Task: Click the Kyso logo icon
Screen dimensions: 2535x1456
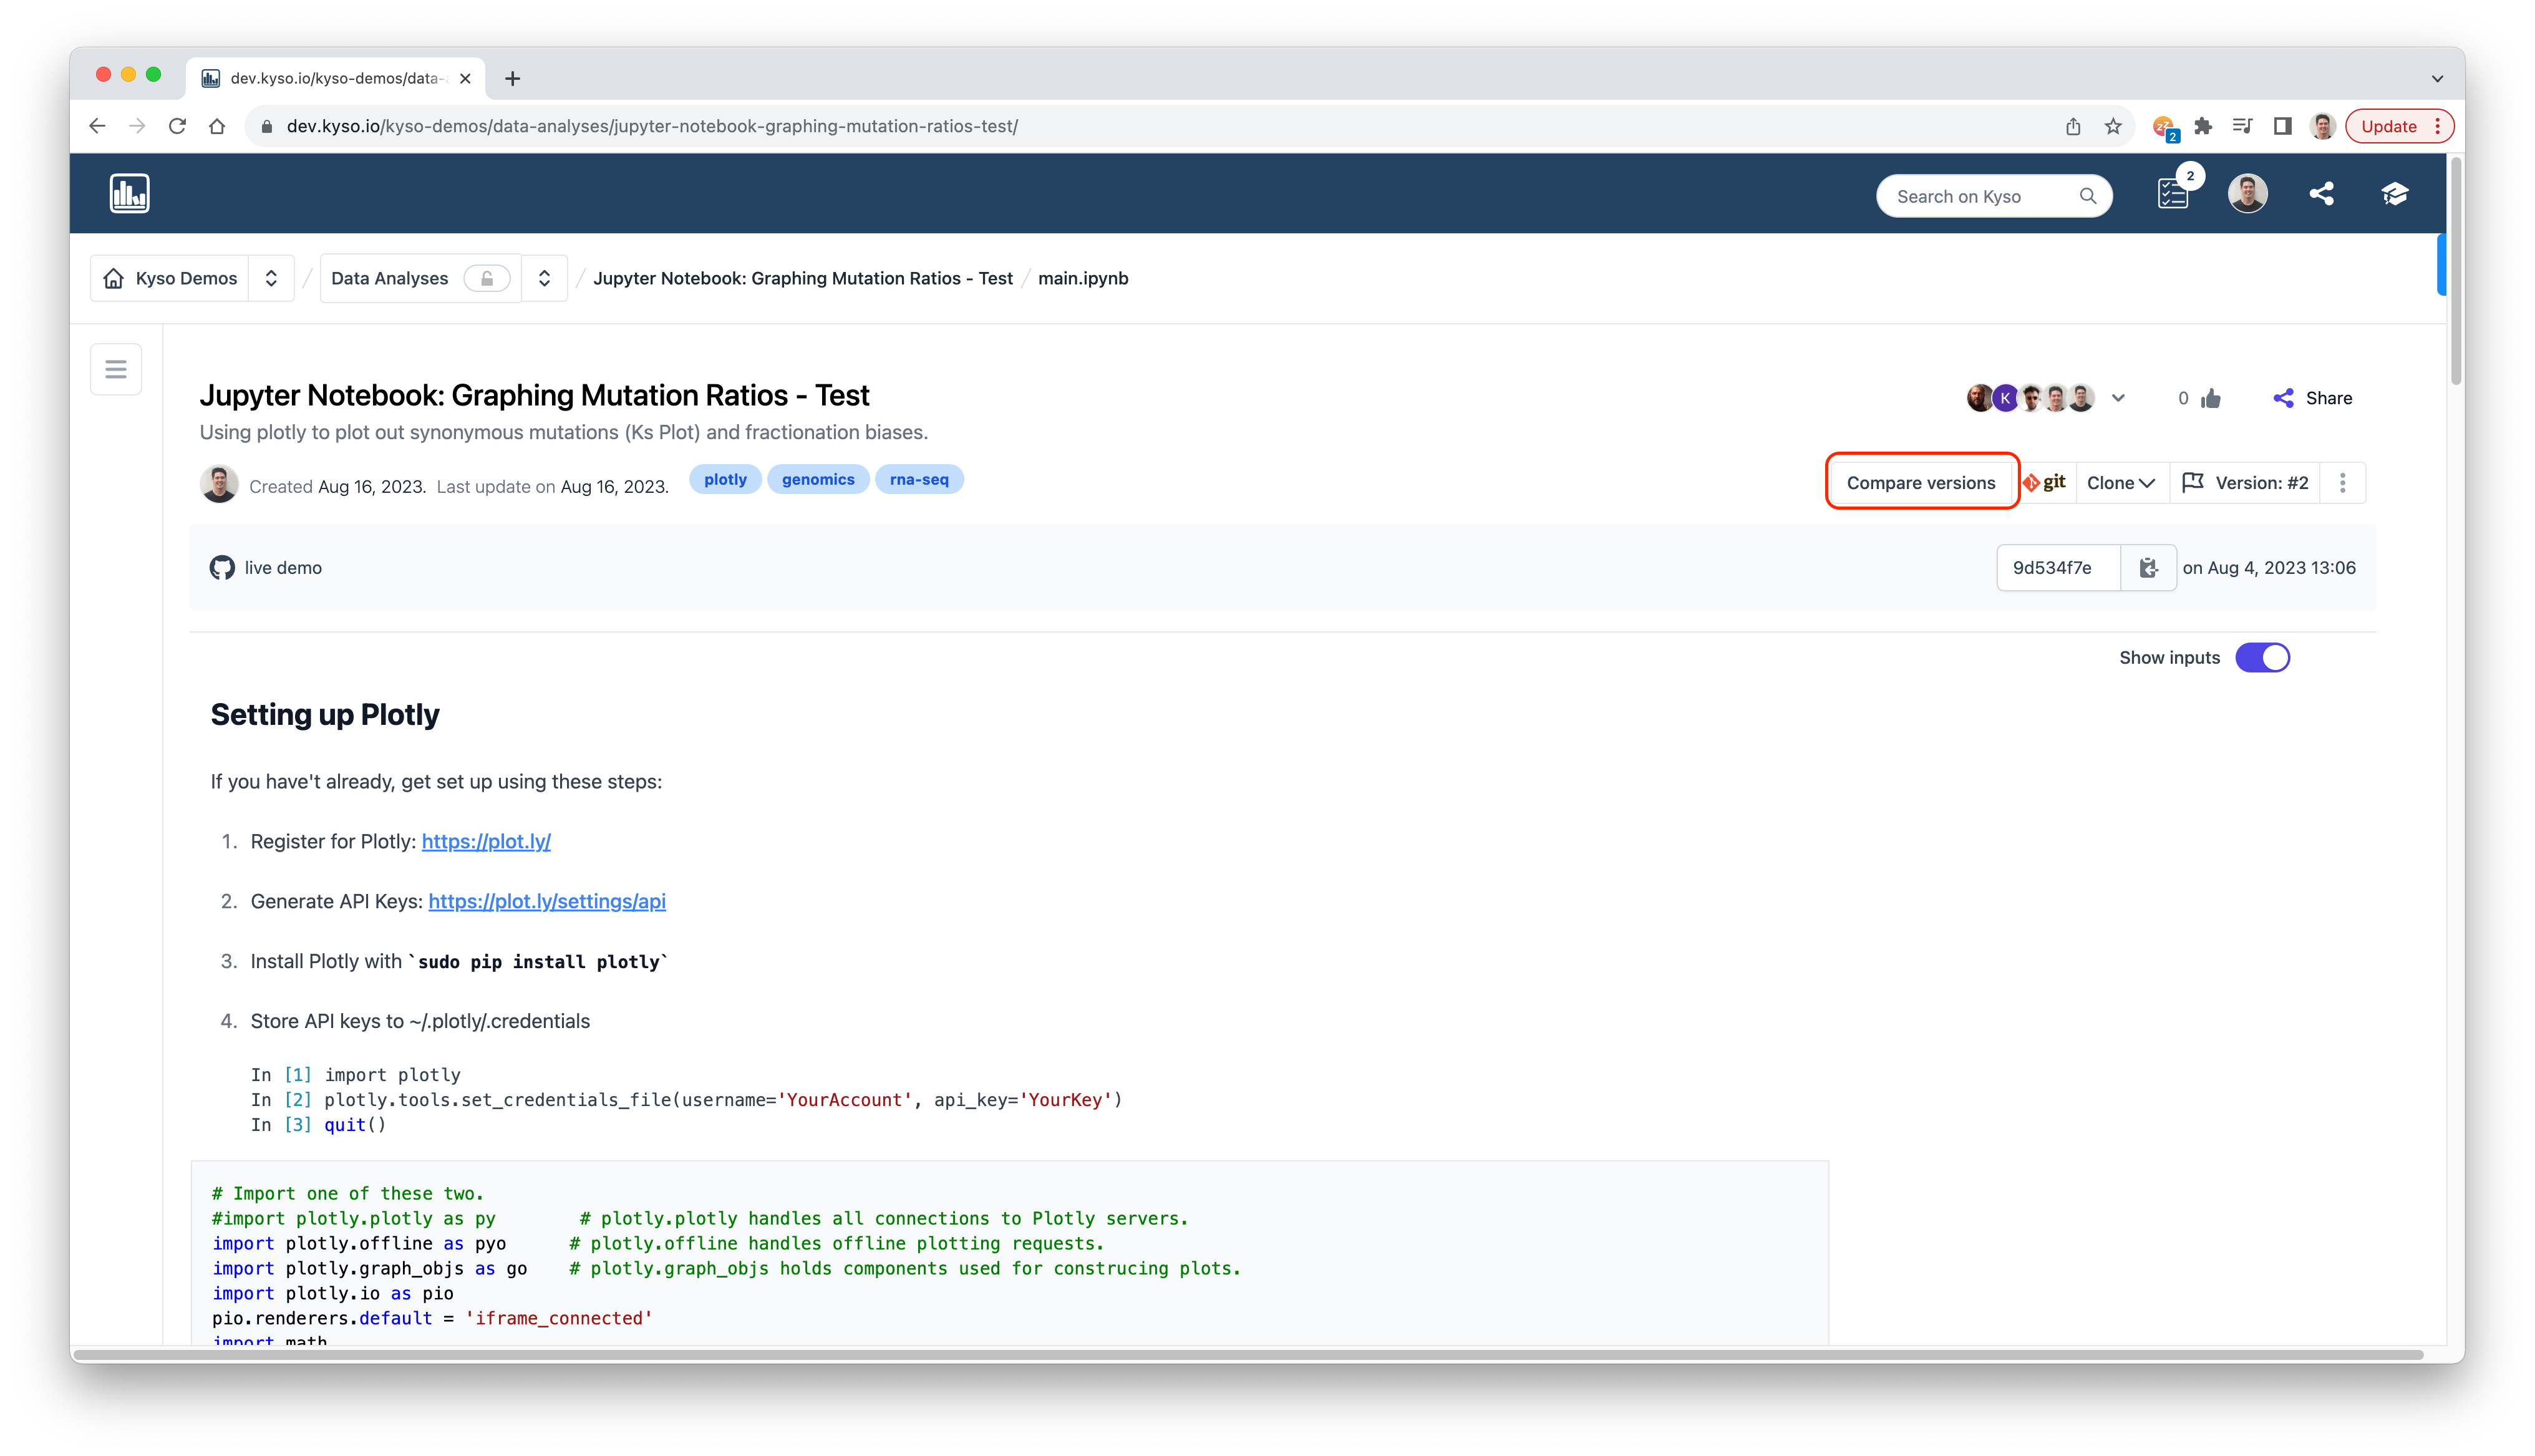Action: pos(129,194)
